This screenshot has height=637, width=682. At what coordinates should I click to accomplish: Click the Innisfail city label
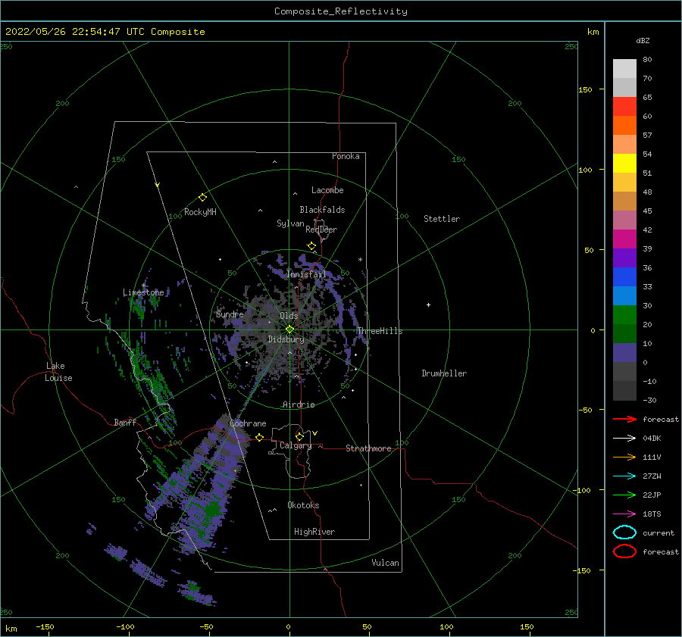306,274
